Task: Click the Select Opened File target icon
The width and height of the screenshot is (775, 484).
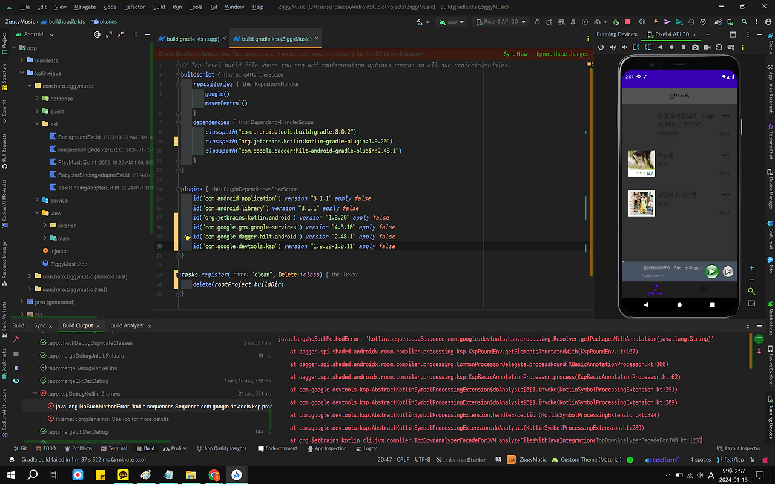Action: point(97,34)
